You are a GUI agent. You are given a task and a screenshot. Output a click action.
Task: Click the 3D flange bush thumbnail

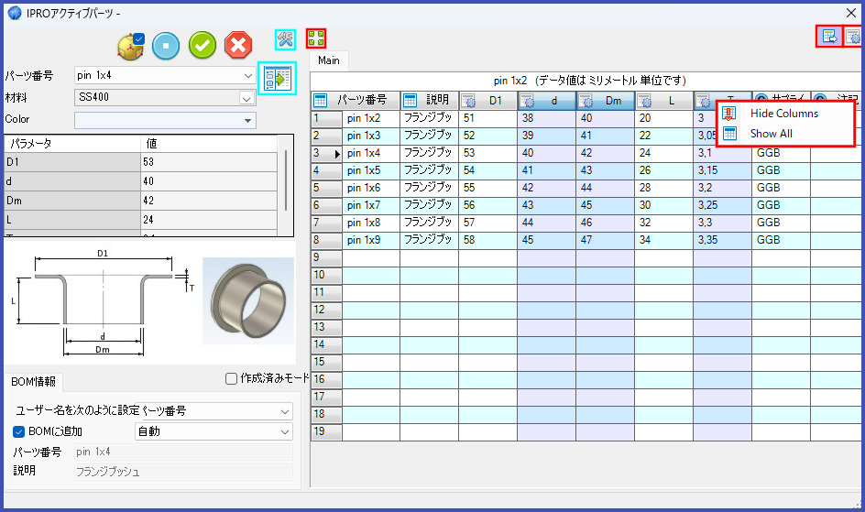249,301
